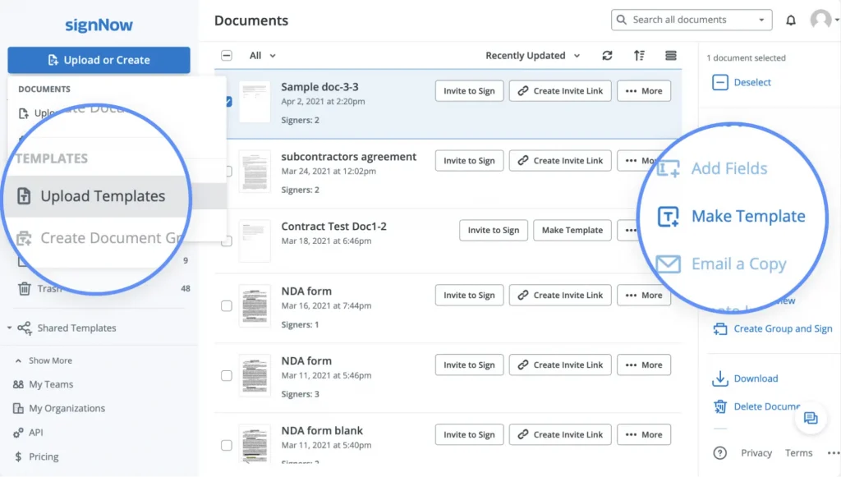Viewport: 841px width, 477px height.
Task: Choose Make Template in the right panel
Action: coord(747,217)
